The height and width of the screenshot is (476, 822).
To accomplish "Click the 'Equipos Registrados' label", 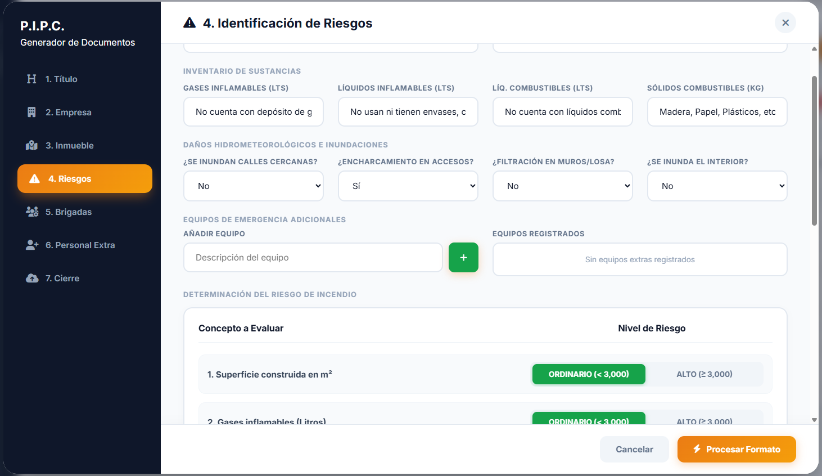I will (x=538, y=233).
